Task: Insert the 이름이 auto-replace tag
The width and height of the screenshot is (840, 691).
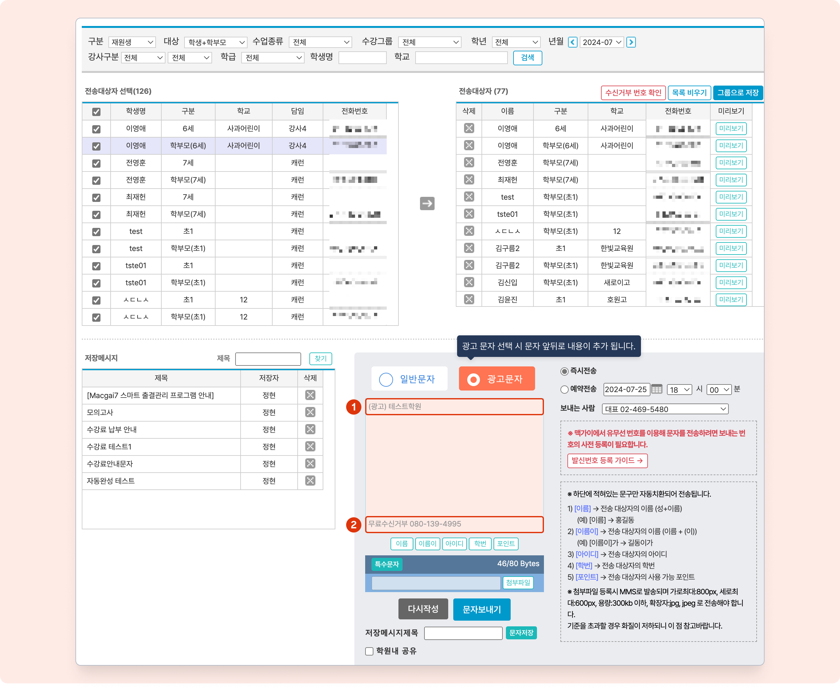Action: (428, 544)
